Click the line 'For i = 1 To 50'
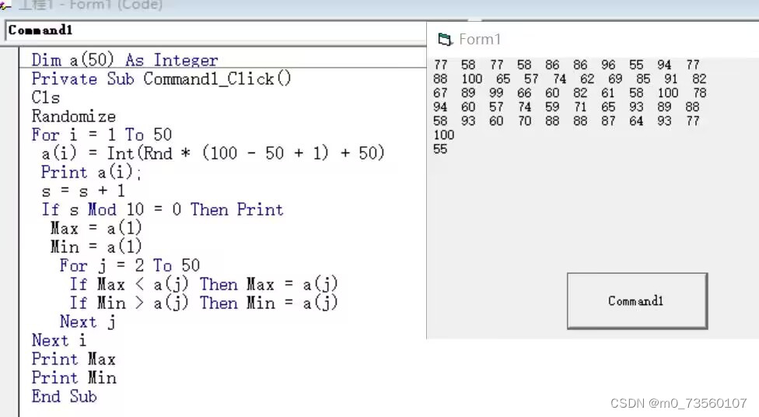Image resolution: width=759 pixels, height=417 pixels. point(102,135)
